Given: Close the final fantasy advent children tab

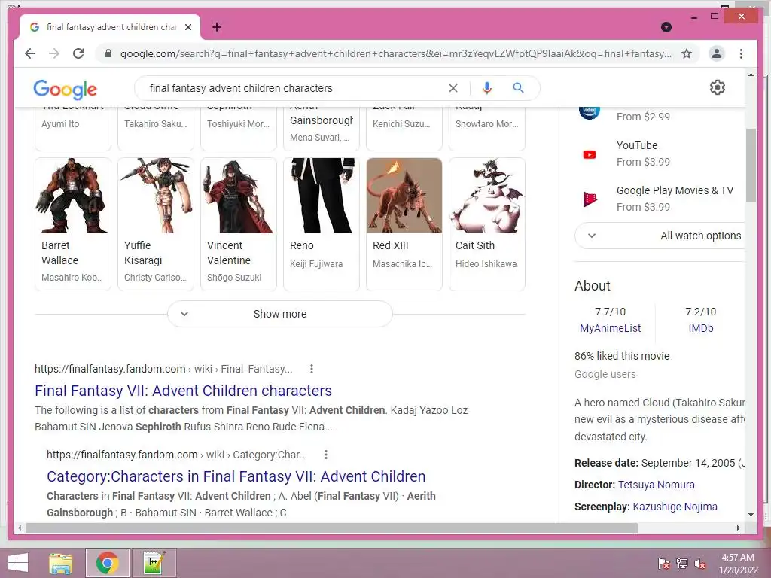Looking at the screenshot, I should (187, 27).
